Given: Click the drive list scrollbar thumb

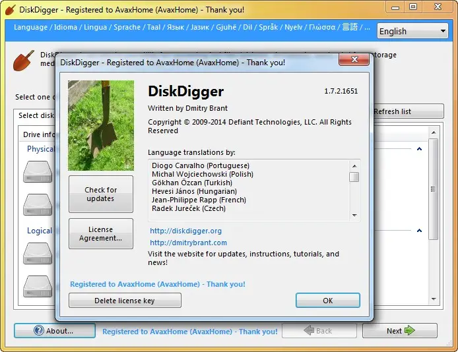Looking at the screenshot, I should 434,189.
